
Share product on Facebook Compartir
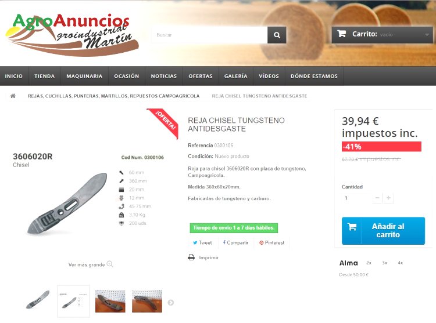point(235,242)
